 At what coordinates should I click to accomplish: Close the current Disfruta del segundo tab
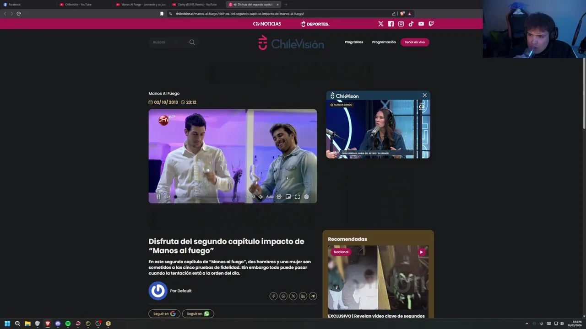point(277,5)
